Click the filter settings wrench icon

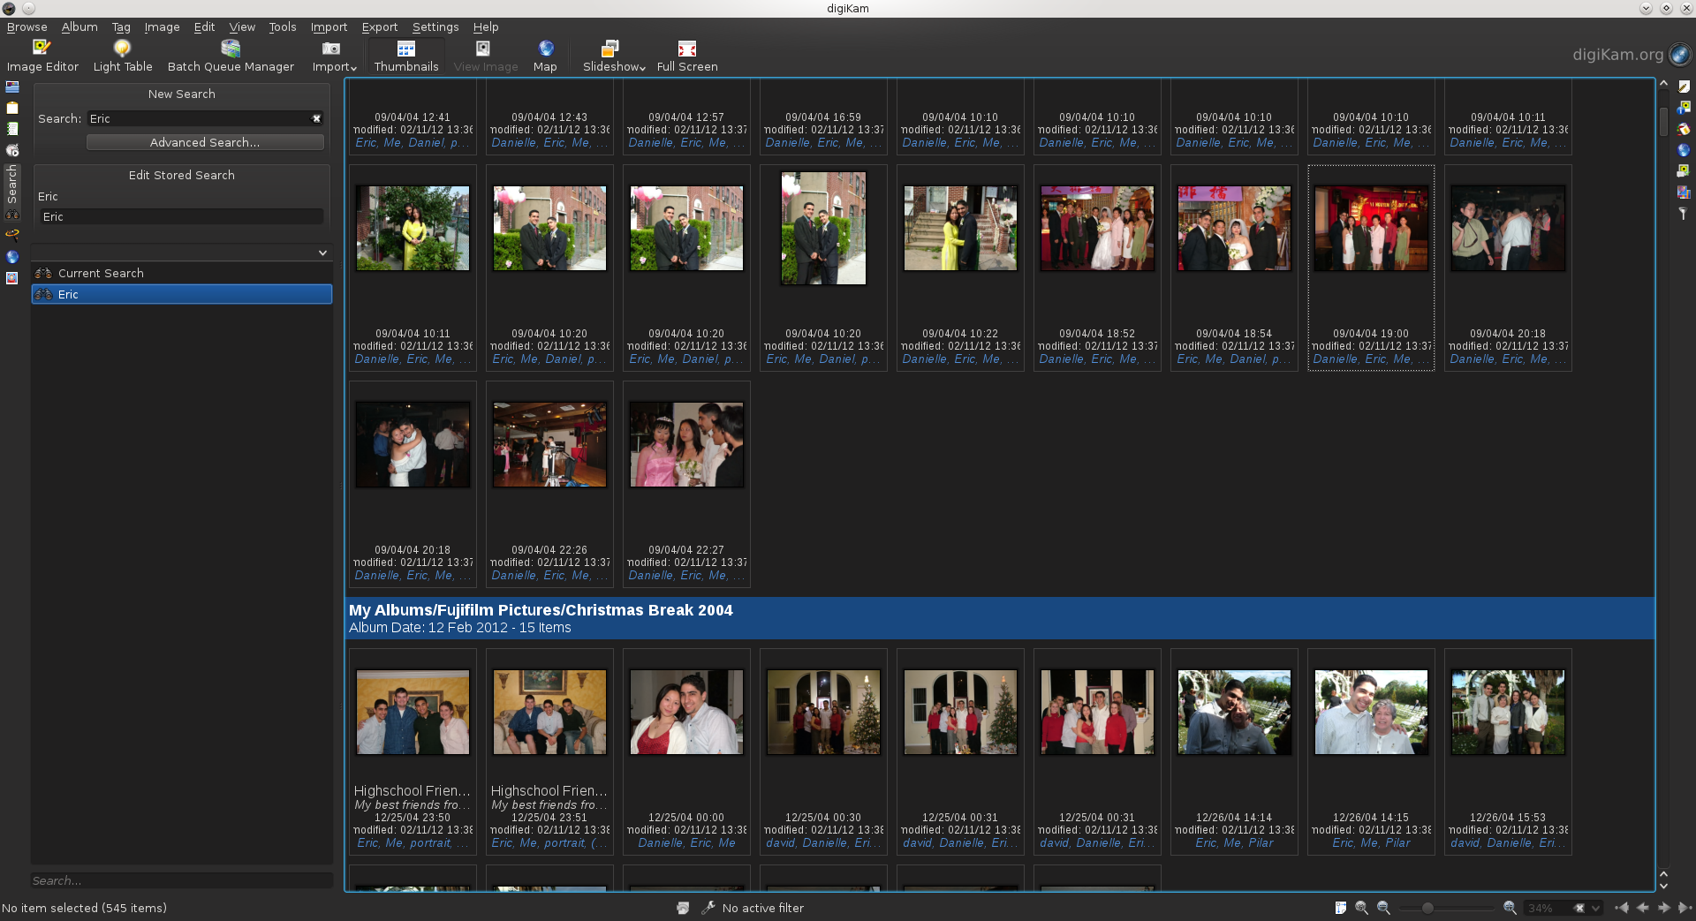coord(708,908)
